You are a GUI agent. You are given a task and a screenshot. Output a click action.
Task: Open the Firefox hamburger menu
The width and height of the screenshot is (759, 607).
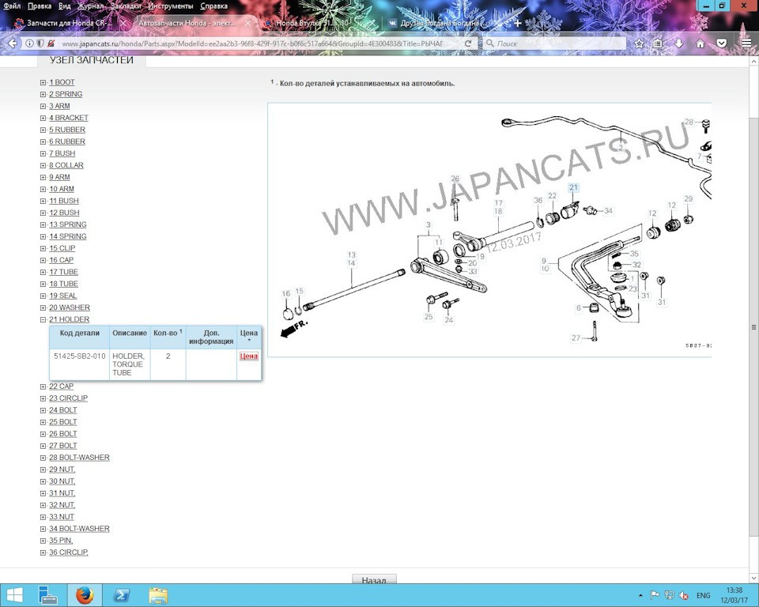point(746,43)
